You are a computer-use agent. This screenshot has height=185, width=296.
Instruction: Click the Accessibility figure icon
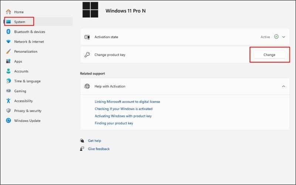8,101
